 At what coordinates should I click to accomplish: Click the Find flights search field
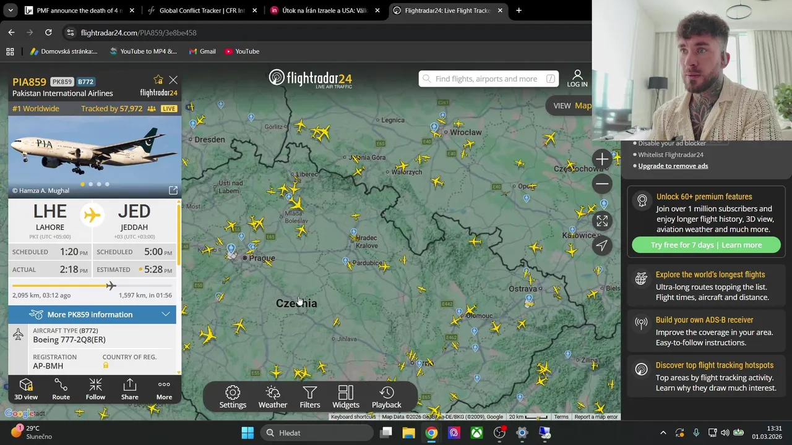(488, 78)
